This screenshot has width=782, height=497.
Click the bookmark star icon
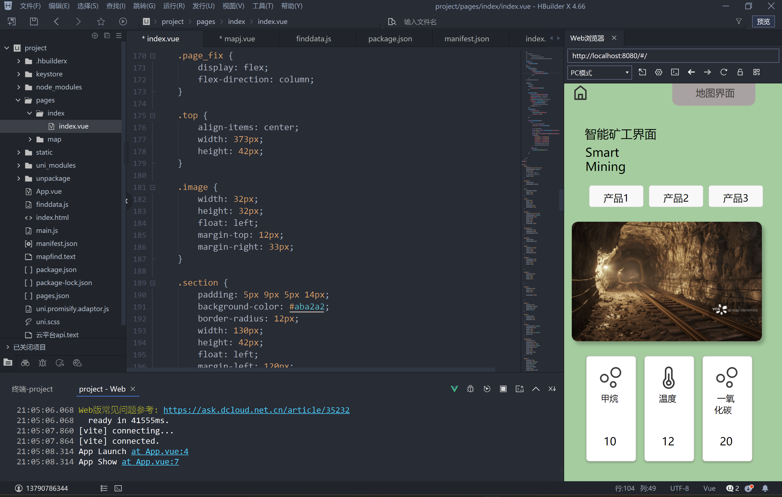point(101,21)
